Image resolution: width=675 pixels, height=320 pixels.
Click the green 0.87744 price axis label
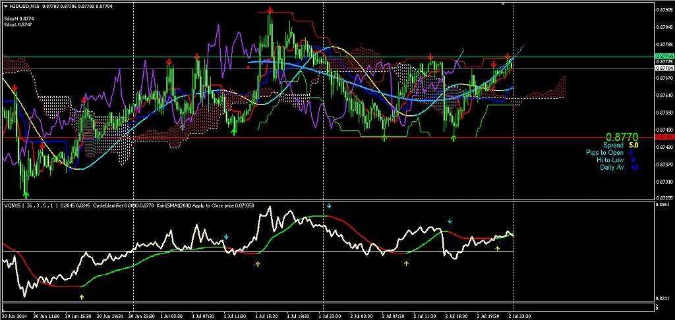click(x=664, y=57)
